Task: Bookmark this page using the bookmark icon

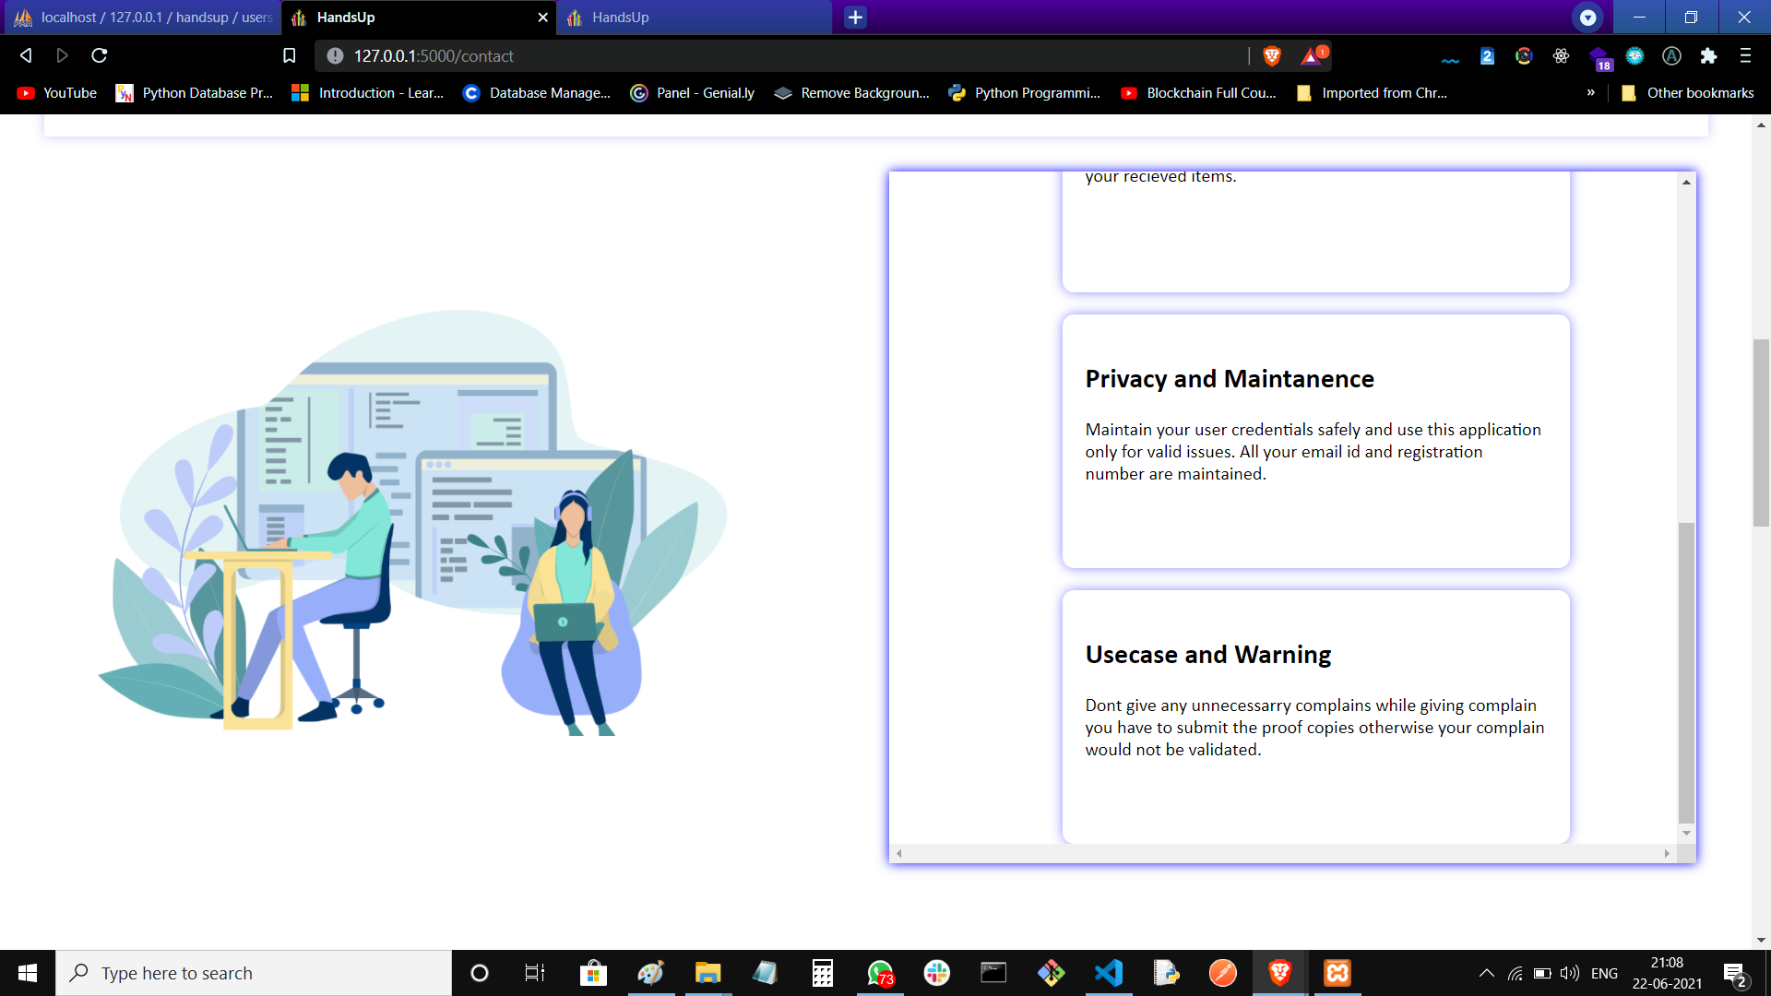Action: coord(289,56)
